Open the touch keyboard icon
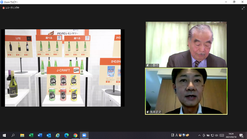 coord(222,136)
